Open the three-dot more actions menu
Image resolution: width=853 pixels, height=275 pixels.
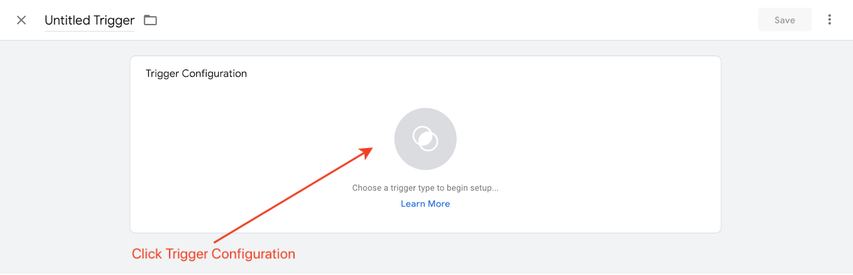tap(829, 20)
